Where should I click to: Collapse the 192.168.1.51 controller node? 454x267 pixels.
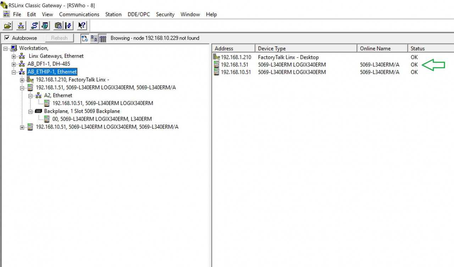(x=22, y=88)
